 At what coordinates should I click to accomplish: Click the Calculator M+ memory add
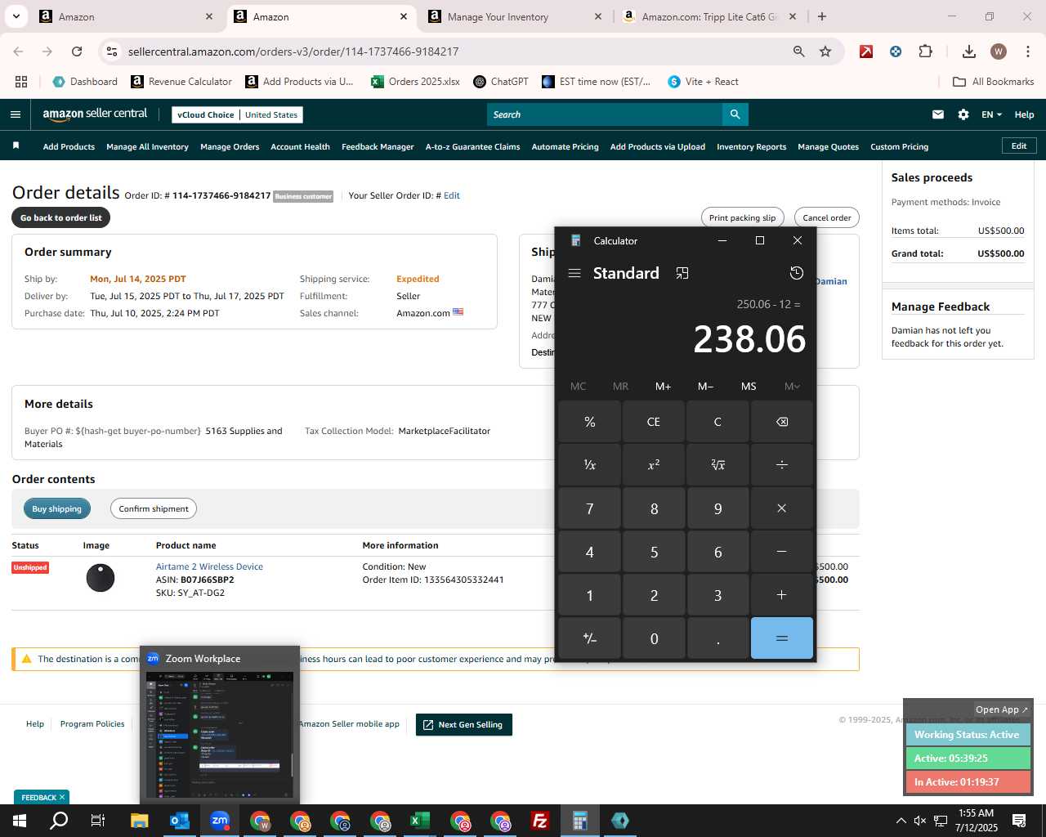[663, 387]
